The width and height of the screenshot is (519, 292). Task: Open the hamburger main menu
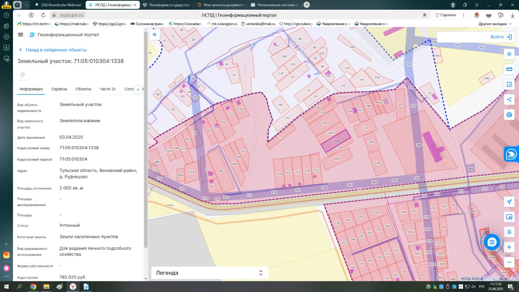point(21,35)
